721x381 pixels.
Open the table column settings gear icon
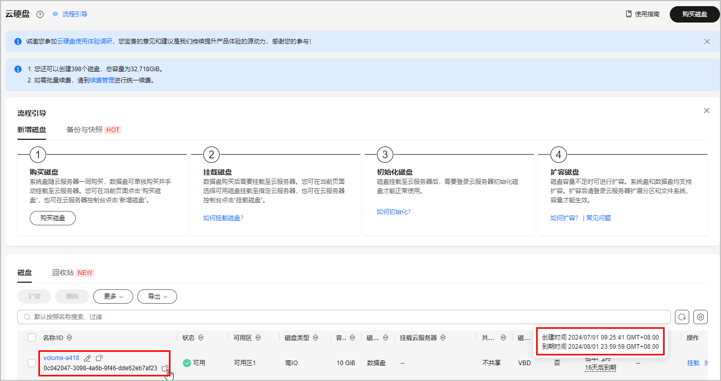pos(701,316)
